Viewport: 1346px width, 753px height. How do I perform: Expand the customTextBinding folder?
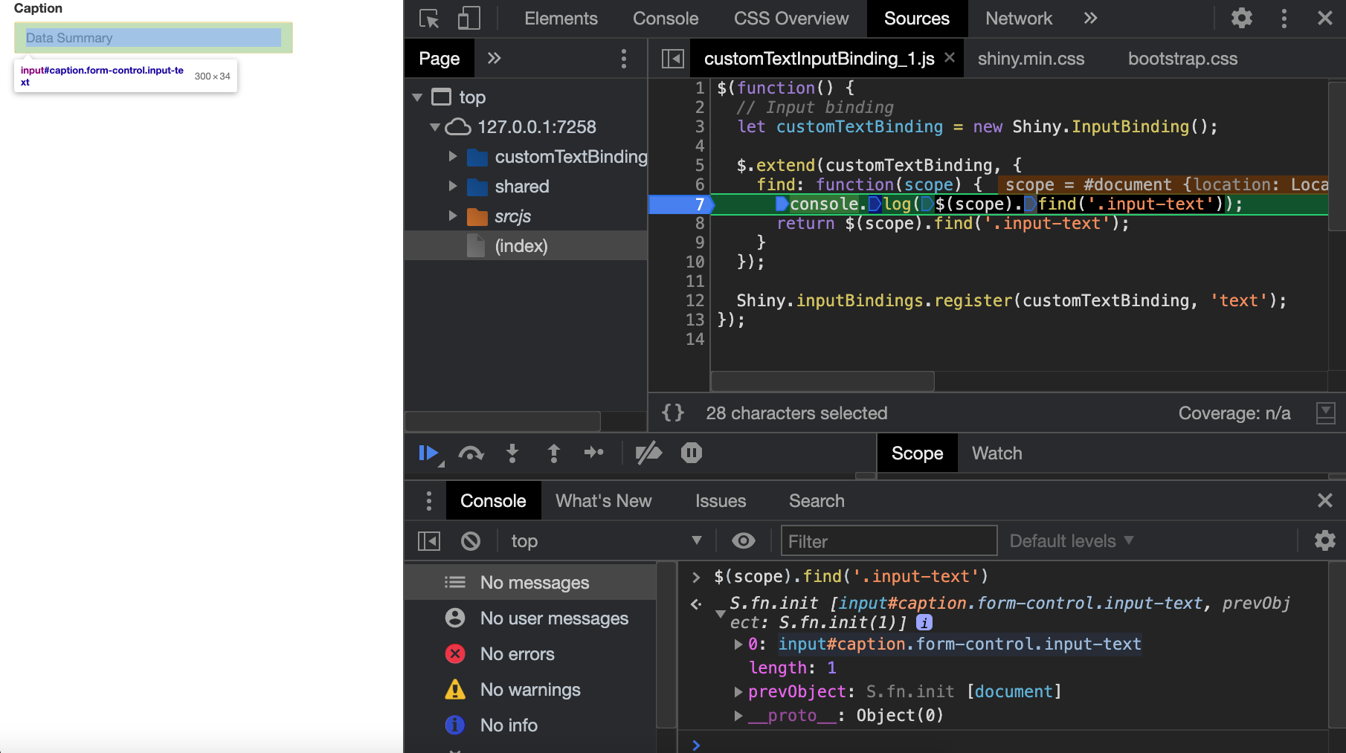point(453,157)
